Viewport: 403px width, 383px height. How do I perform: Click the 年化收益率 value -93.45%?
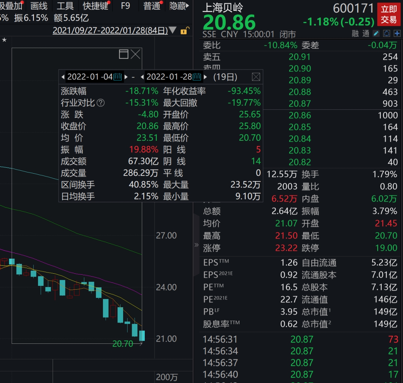coord(244,91)
